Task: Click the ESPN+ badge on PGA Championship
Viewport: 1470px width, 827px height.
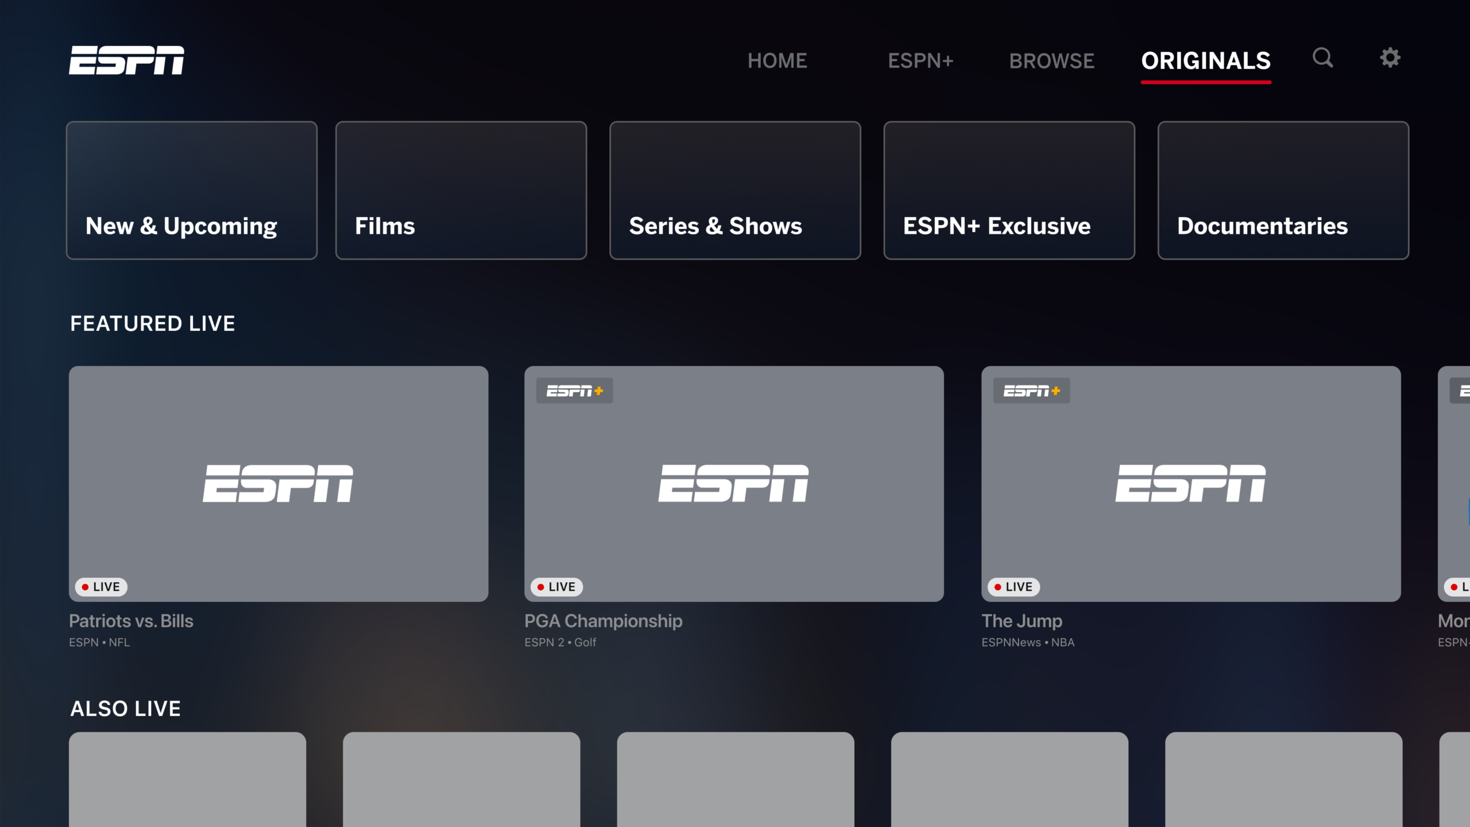Action: click(574, 391)
